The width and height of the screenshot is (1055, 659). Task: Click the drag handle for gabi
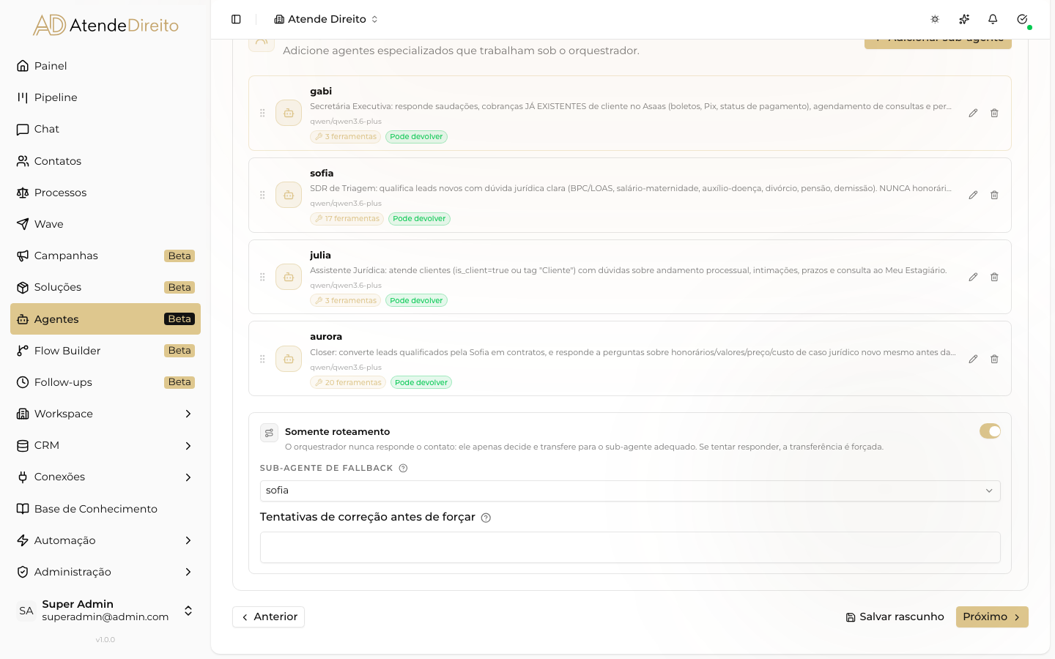[262, 113]
